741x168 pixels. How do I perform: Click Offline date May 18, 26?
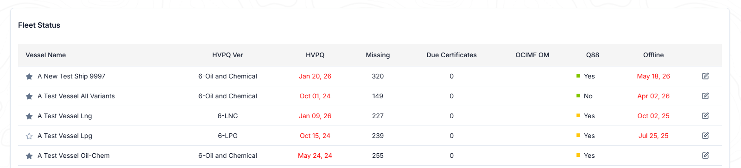coord(653,76)
